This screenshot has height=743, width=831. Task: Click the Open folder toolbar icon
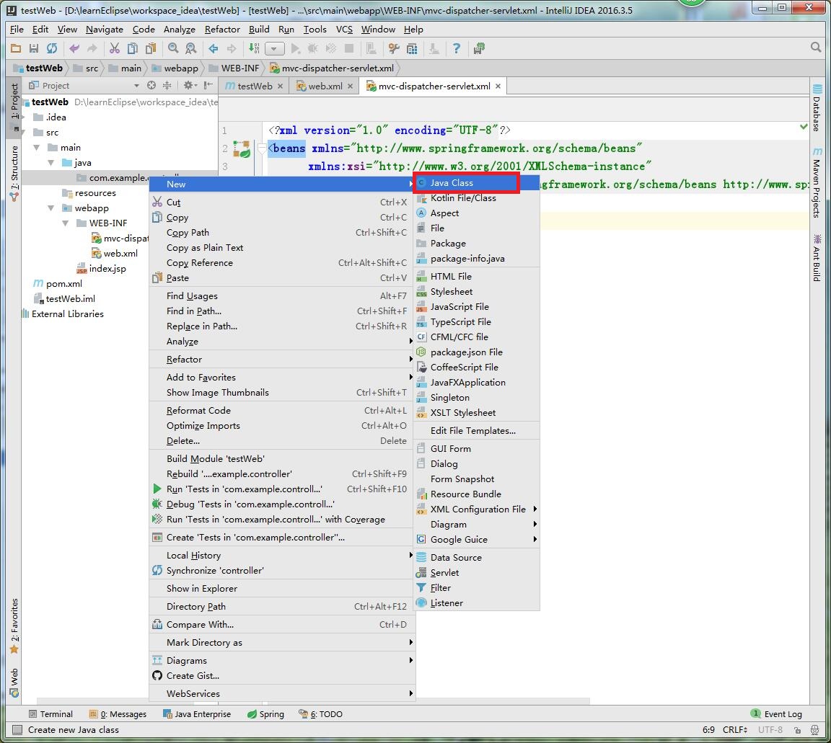tap(16, 49)
